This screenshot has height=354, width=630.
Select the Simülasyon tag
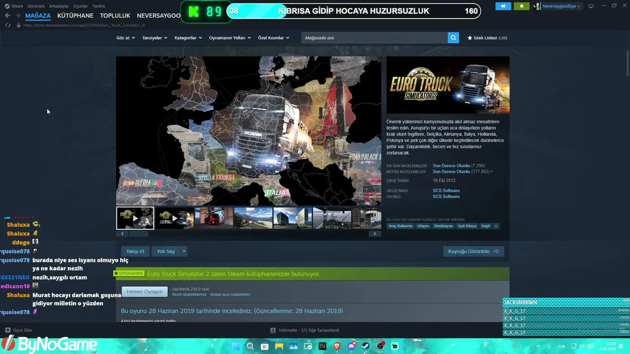pos(443,226)
